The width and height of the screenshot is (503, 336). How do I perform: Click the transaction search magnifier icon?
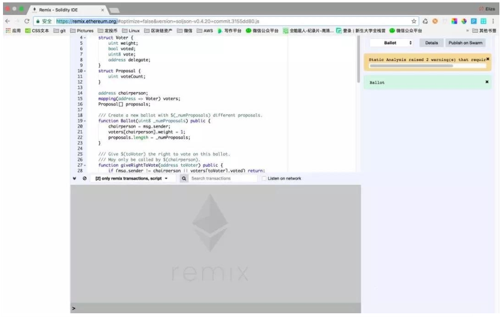pos(184,179)
